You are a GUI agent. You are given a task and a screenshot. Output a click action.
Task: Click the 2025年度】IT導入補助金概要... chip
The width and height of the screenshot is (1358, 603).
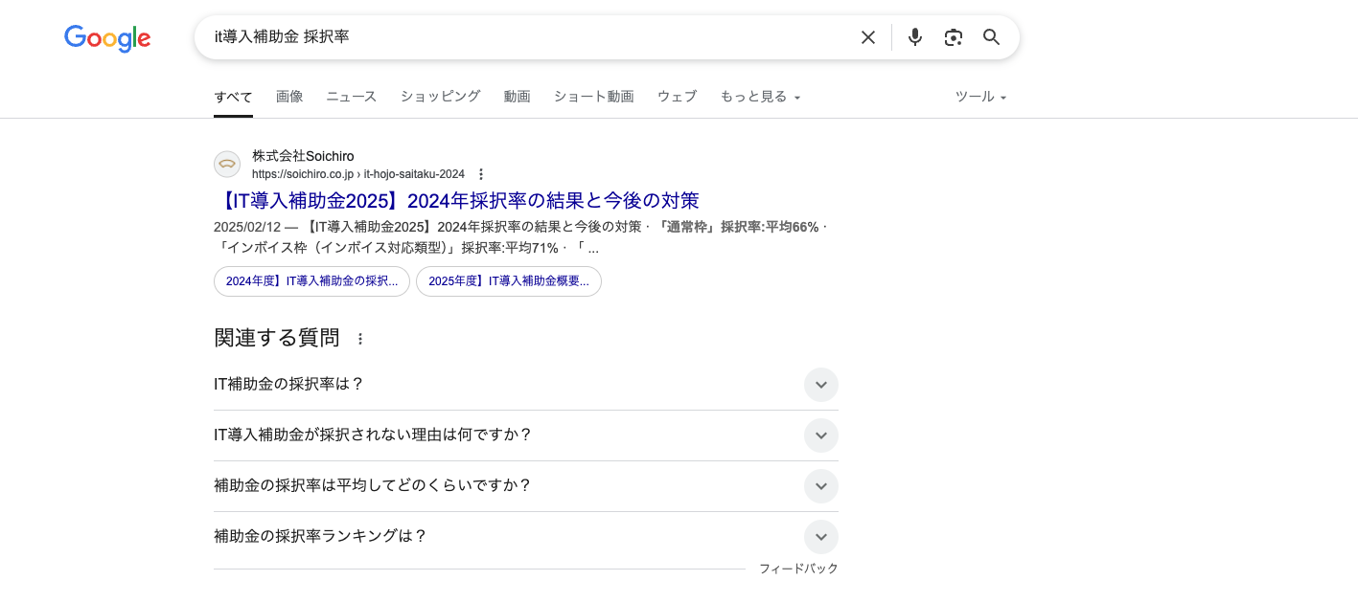pyautogui.click(x=509, y=281)
